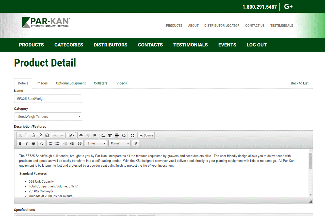Click LOG OUT in green bar
The height and width of the screenshot is (216, 325).
[257, 45]
